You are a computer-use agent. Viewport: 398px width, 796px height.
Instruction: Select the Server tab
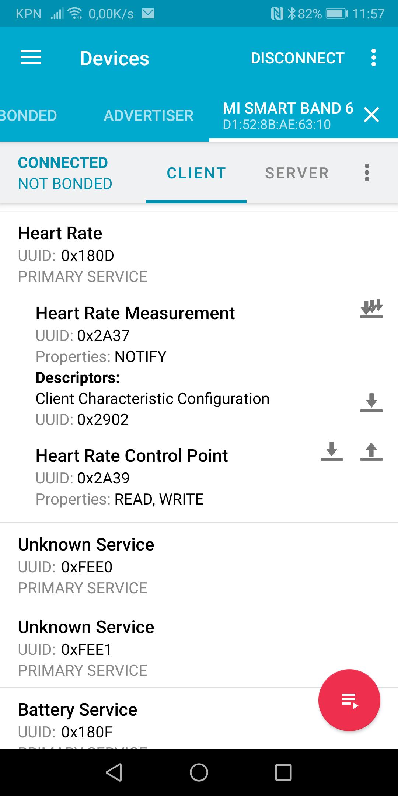click(x=297, y=173)
